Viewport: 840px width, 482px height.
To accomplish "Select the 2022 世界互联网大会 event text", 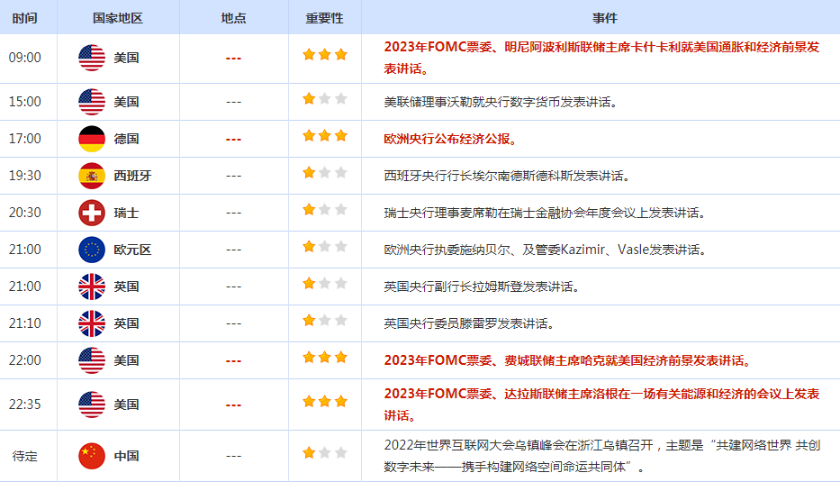I will point(602,456).
